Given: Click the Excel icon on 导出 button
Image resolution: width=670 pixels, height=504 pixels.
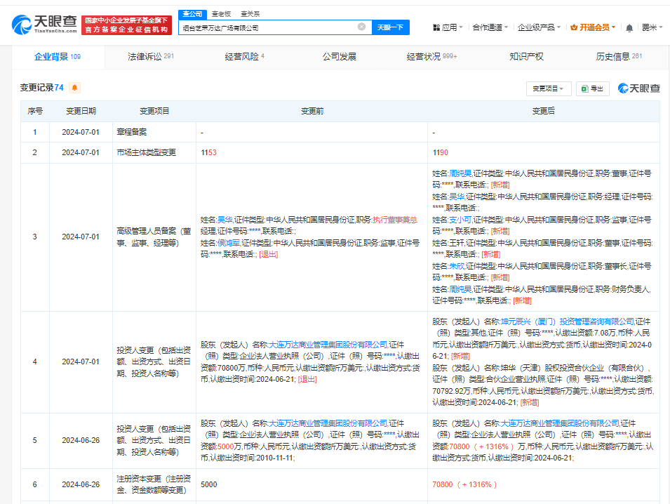Looking at the screenshot, I should pos(584,88).
